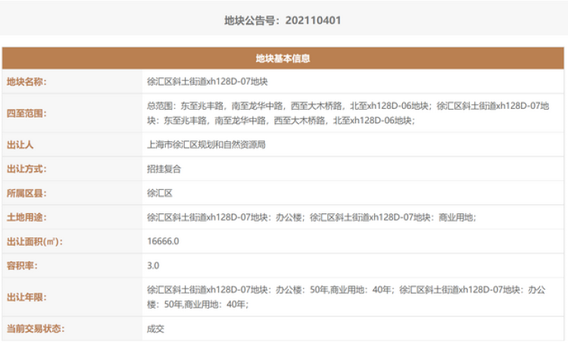Select the 3.0 plot ratio value
Viewport: 568px width, 351px height.
click(x=154, y=266)
